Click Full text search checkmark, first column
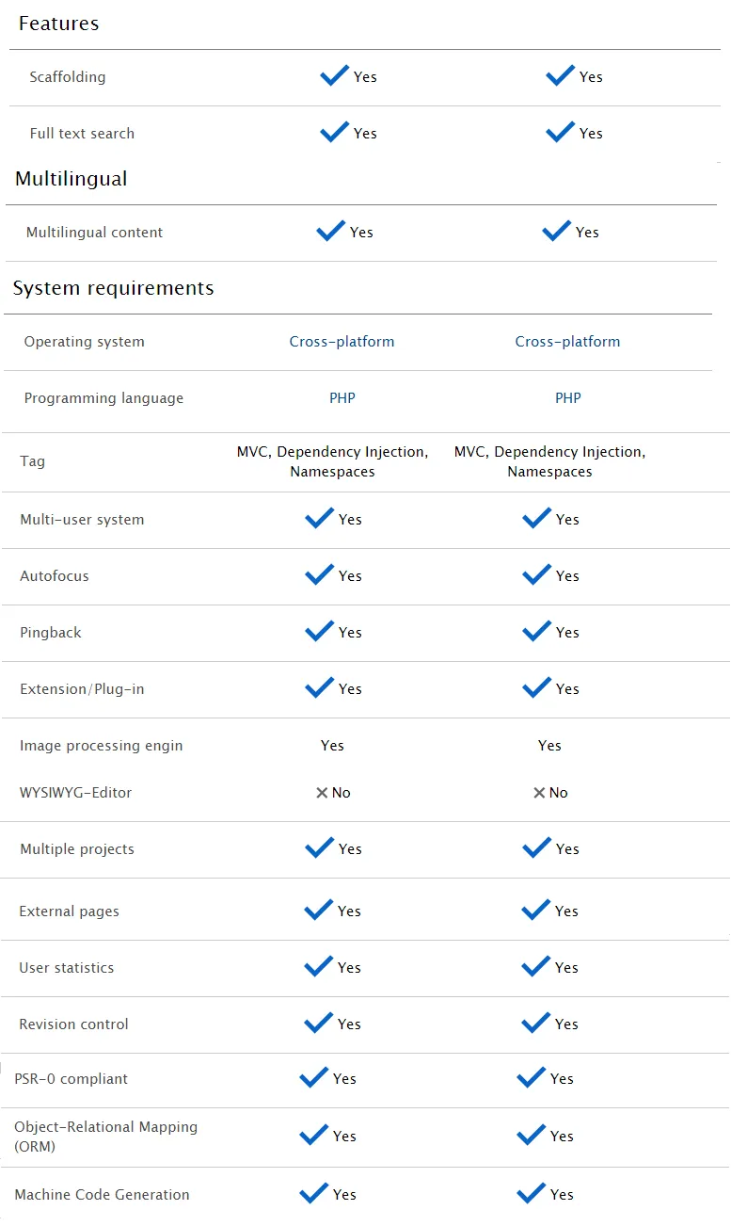Viewport: 731px width, 1226px height. point(334,133)
